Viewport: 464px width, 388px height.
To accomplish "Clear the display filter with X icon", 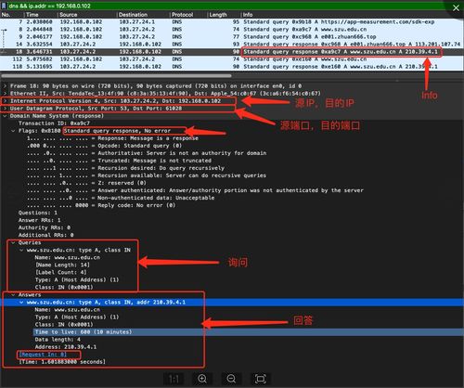I will coord(456,8).
